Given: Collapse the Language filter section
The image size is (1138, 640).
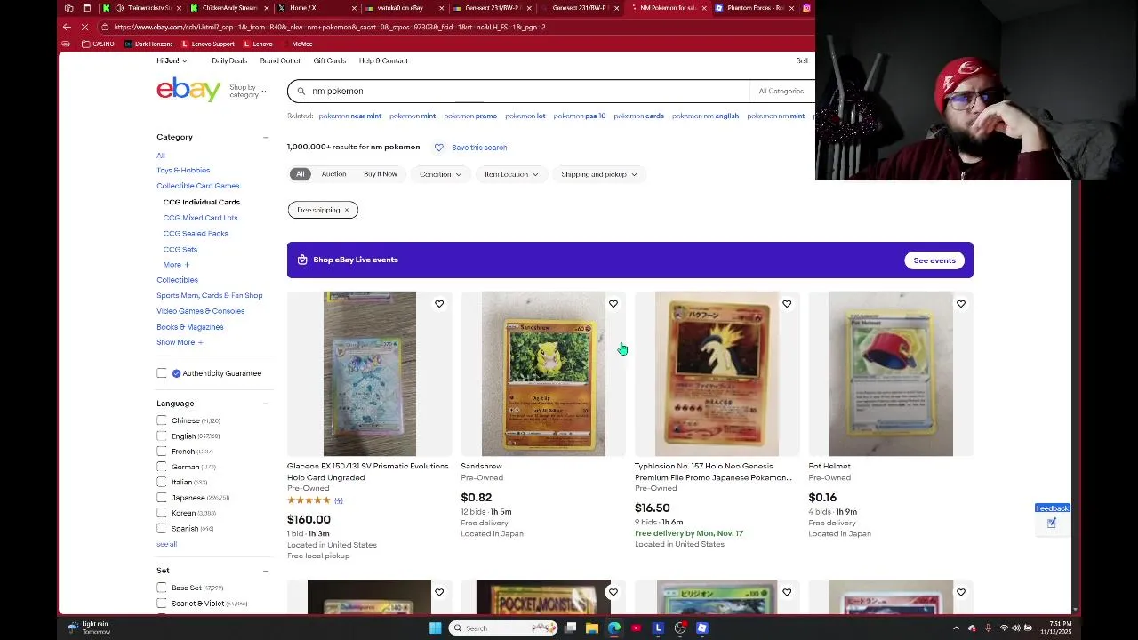Looking at the screenshot, I should [265, 404].
